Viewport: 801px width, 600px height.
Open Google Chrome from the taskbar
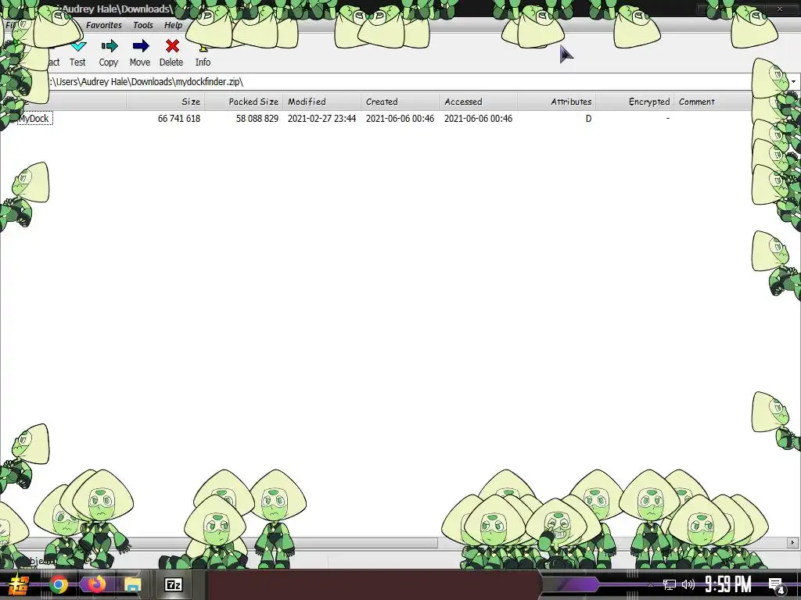point(58,584)
